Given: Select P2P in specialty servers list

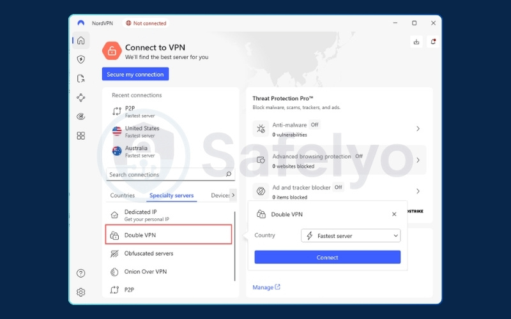Looking at the screenshot, I should 169,290.
